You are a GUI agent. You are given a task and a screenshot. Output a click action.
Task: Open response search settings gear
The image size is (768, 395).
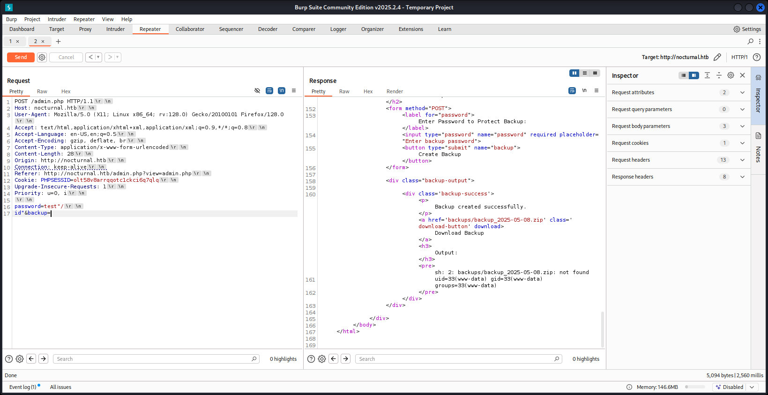[x=322, y=359]
